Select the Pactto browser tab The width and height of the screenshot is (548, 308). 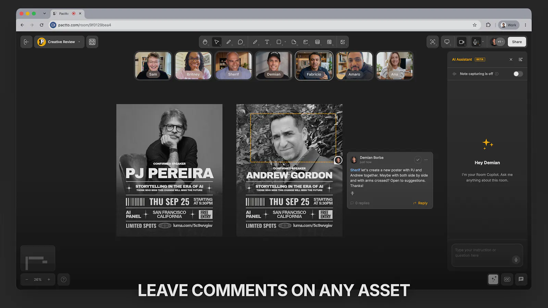(68, 14)
